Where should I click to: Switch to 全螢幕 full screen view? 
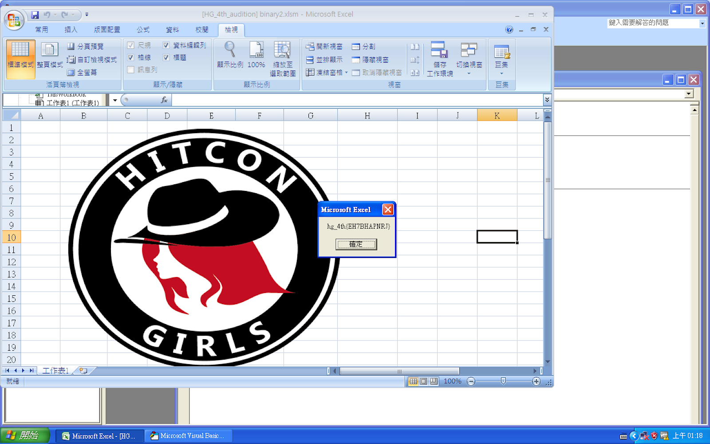point(82,72)
